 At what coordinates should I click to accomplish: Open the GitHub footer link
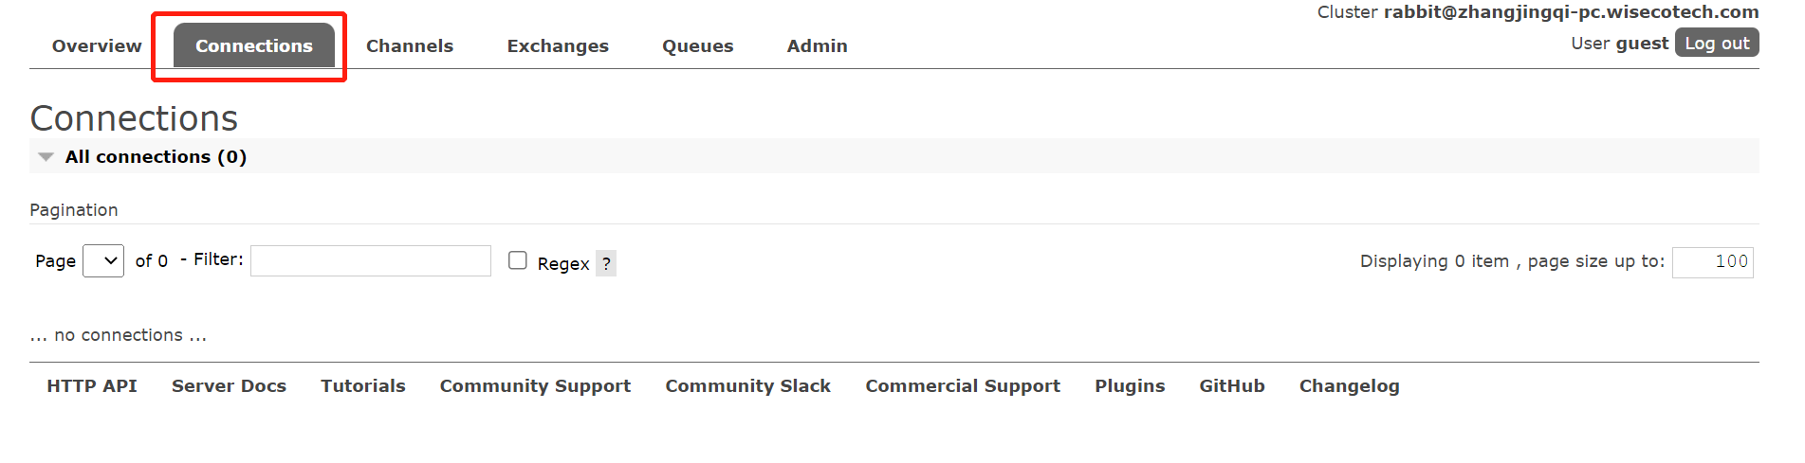1232,385
